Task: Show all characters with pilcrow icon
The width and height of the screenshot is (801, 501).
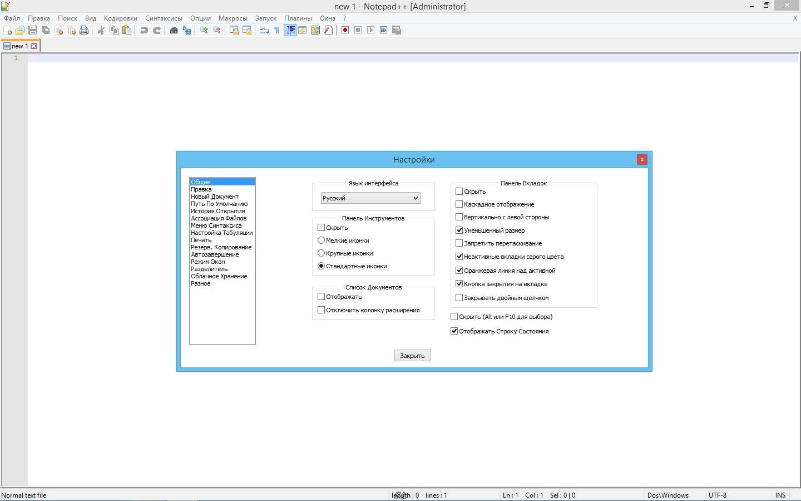Action: point(276,30)
